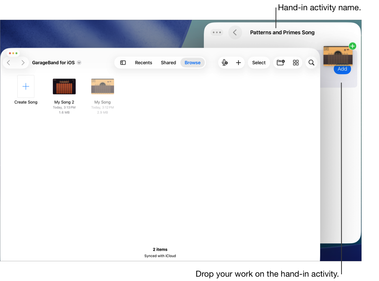
Task: Open the More options ellipsis menu
Action: (216, 32)
